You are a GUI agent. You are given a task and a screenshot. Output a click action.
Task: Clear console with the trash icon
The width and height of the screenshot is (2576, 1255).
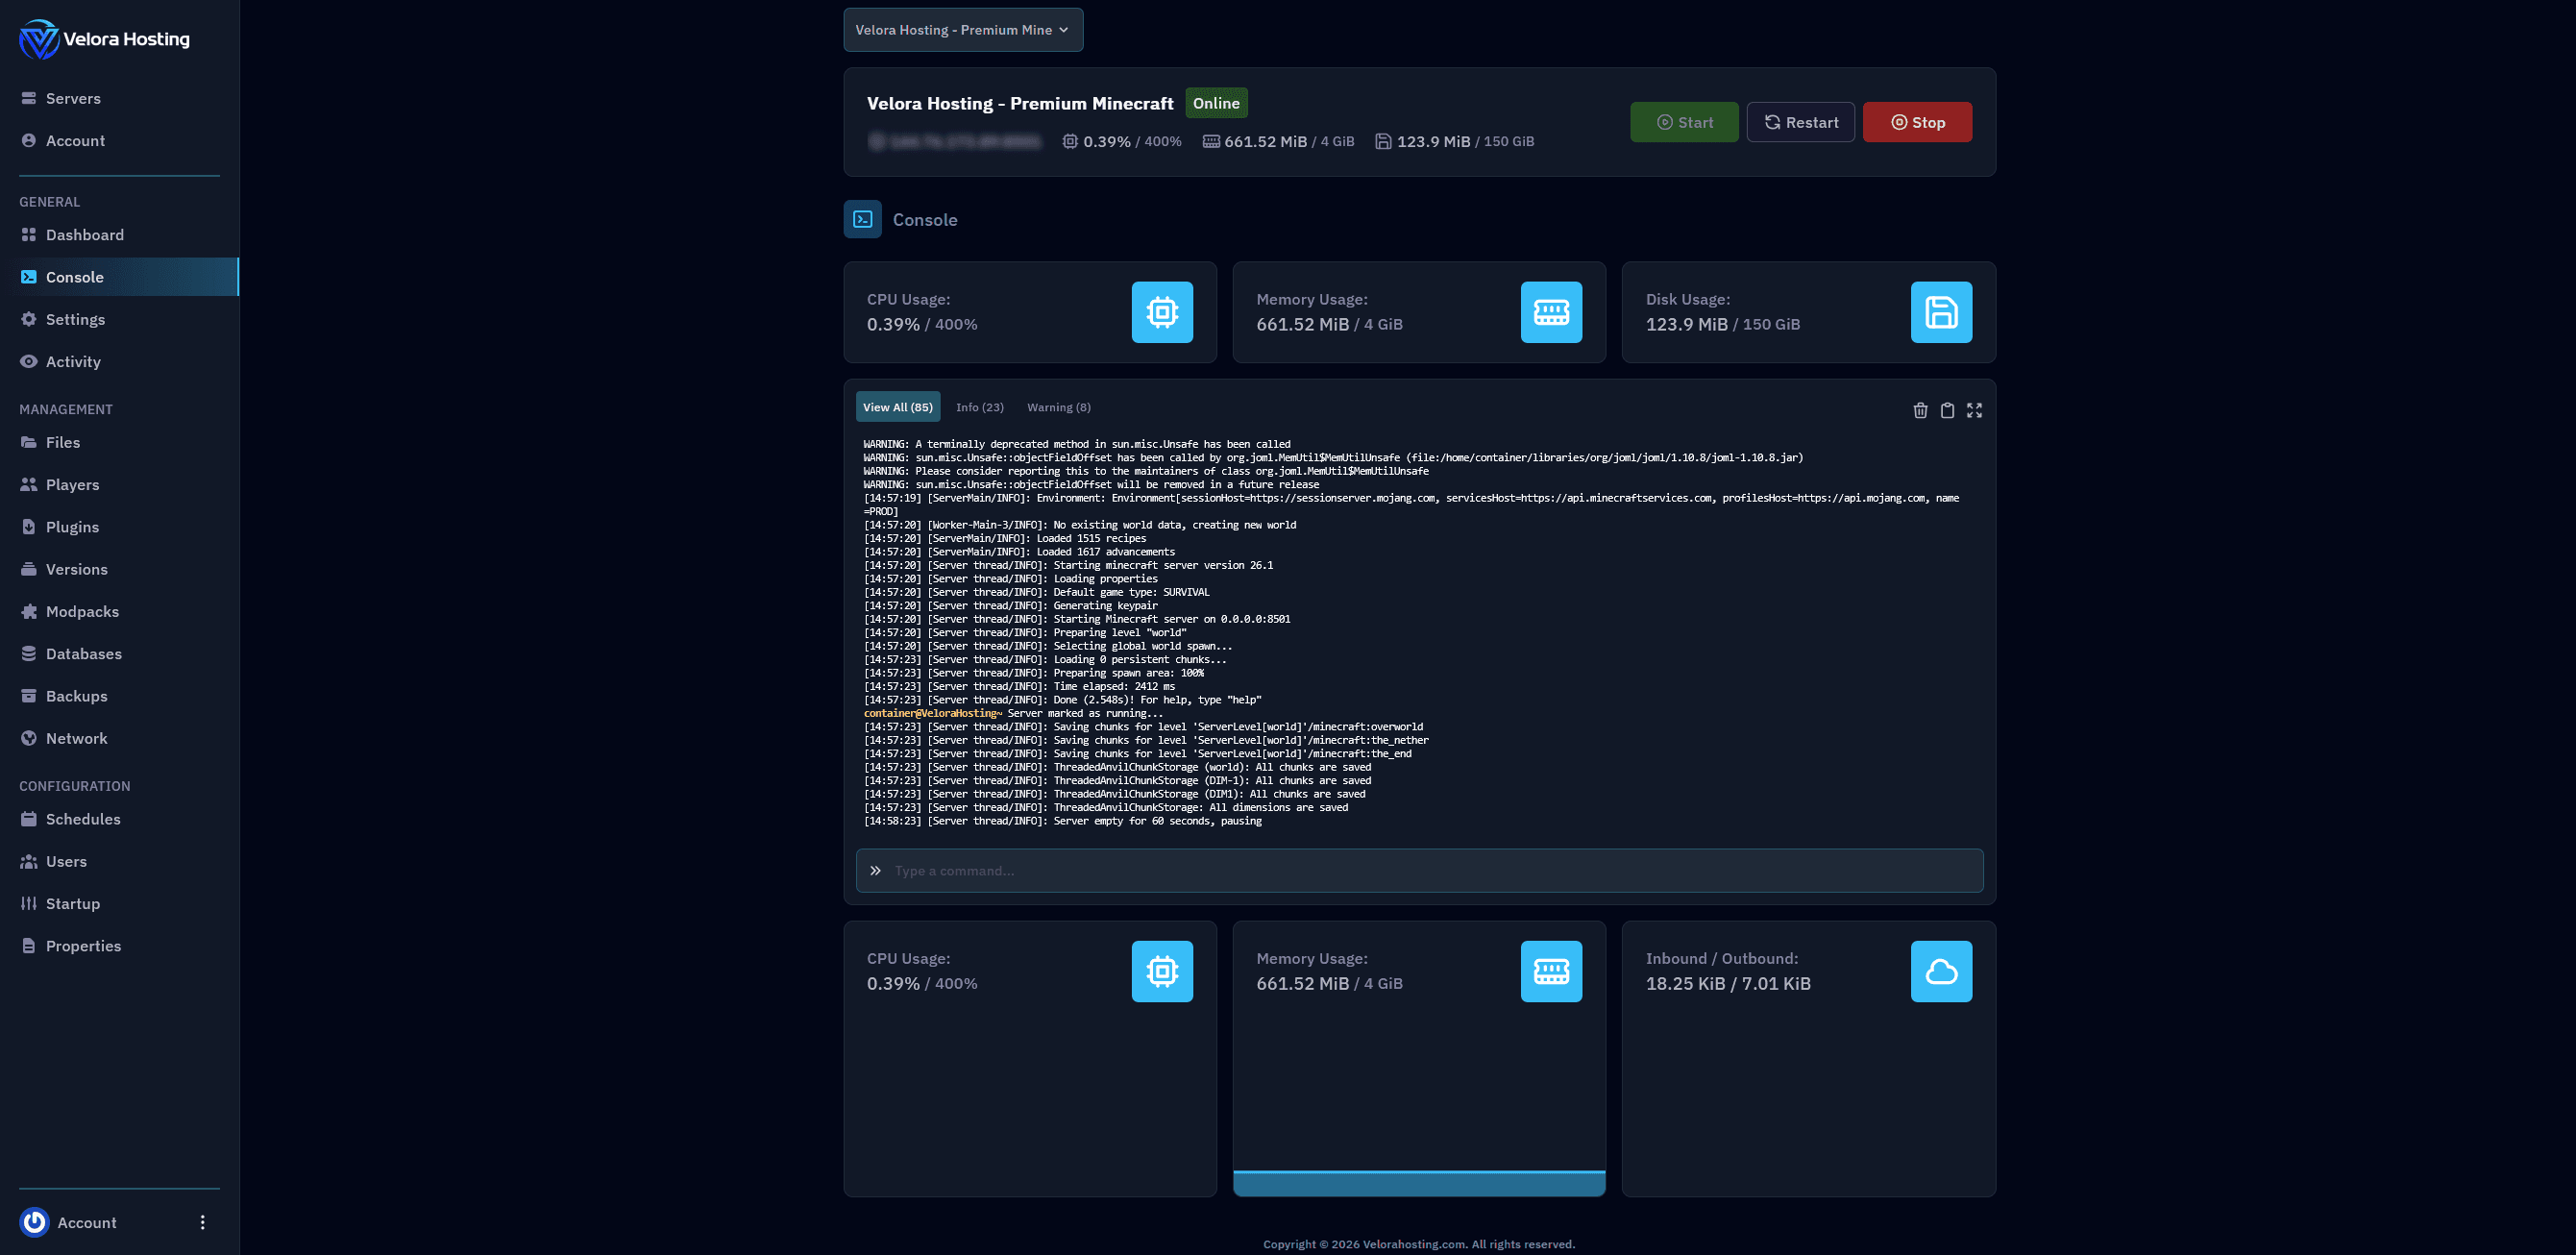pyautogui.click(x=1920, y=410)
